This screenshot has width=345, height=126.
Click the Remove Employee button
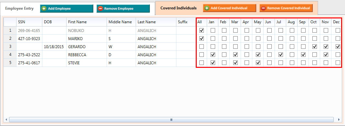click(123, 9)
